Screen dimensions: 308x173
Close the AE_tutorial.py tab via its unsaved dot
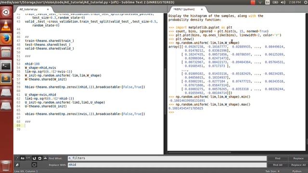48,10
